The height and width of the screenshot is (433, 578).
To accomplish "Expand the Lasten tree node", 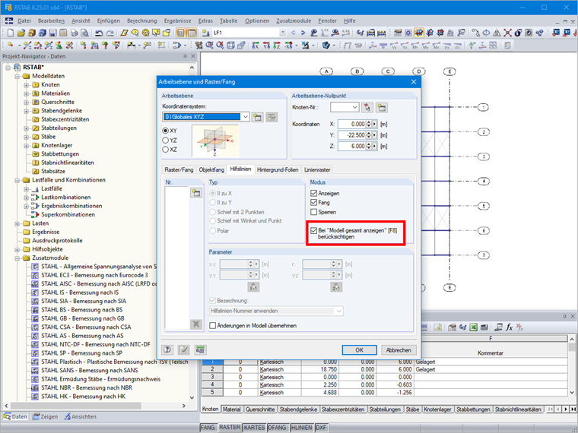I will pos(17,223).
